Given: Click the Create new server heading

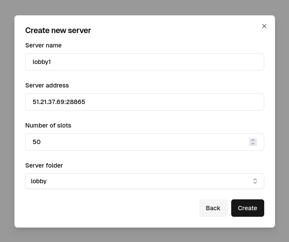Looking at the screenshot, I should pos(58,30).
